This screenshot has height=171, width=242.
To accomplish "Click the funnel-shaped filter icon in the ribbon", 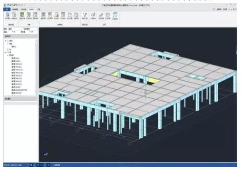I will pos(85,15).
